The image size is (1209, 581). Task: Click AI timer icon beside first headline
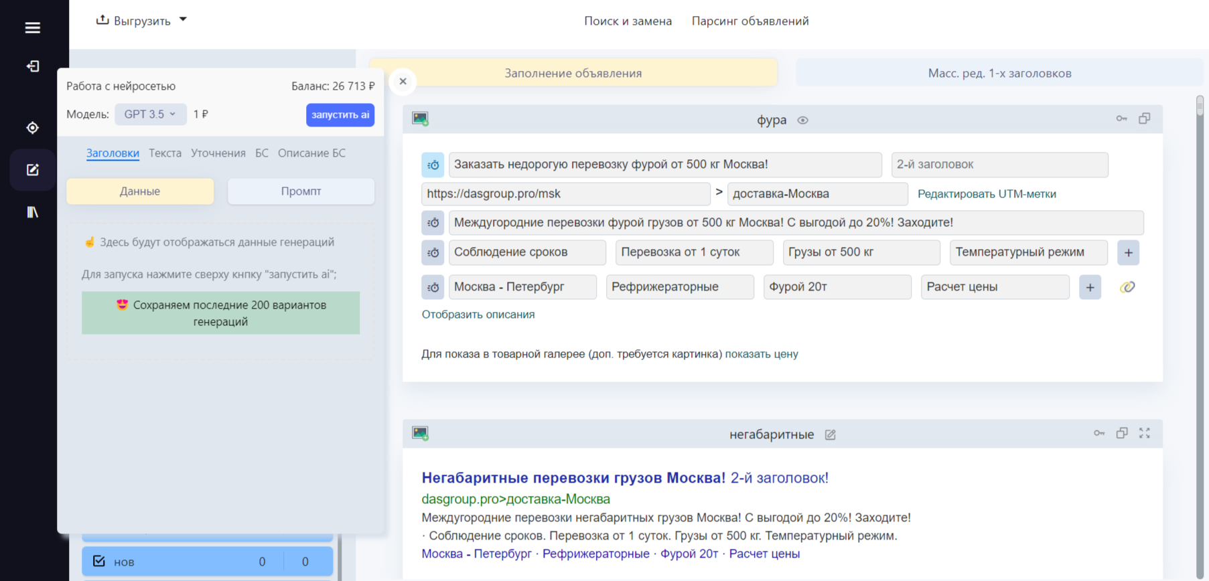click(x=433, y=165)
